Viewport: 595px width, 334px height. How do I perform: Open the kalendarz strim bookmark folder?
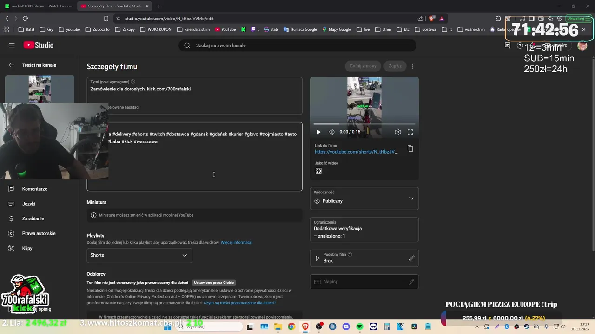coord(193,29)
